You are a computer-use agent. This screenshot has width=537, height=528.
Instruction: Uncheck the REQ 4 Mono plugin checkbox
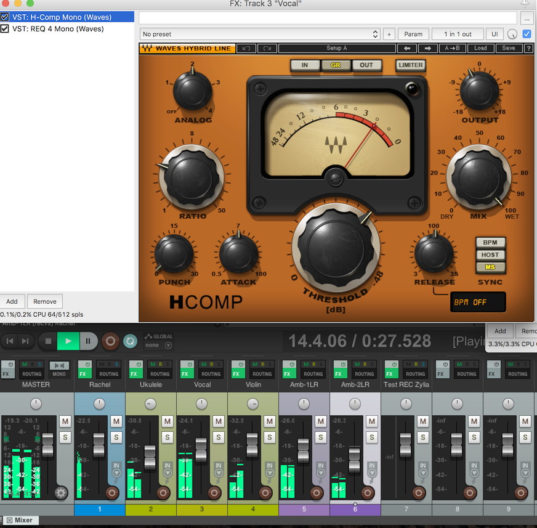[x=5, y=28]
